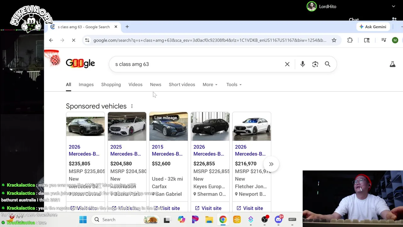Image resolution: width=403 pixels, height=227 pixels.
Task: Switch to the Images tab
Action: click(x=86, y=84)
